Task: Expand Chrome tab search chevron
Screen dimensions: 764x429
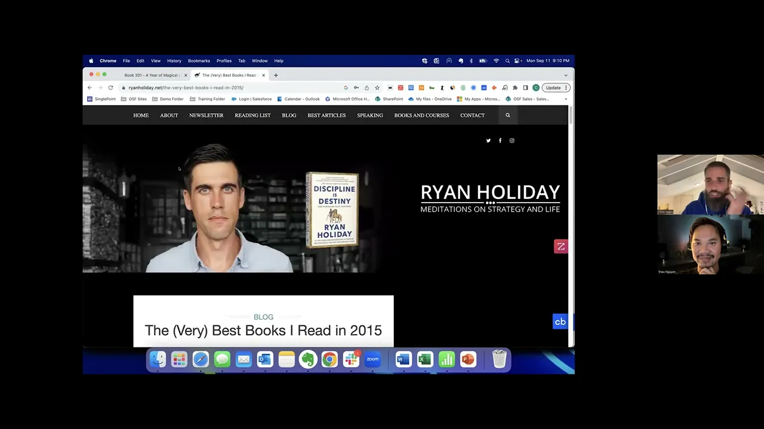Action: [x=566, y=75]
